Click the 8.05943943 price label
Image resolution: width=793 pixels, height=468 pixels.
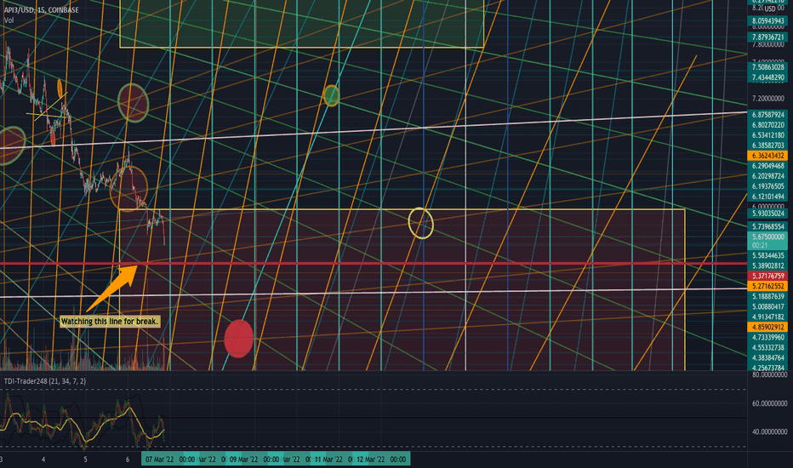(x=767, y=20)
